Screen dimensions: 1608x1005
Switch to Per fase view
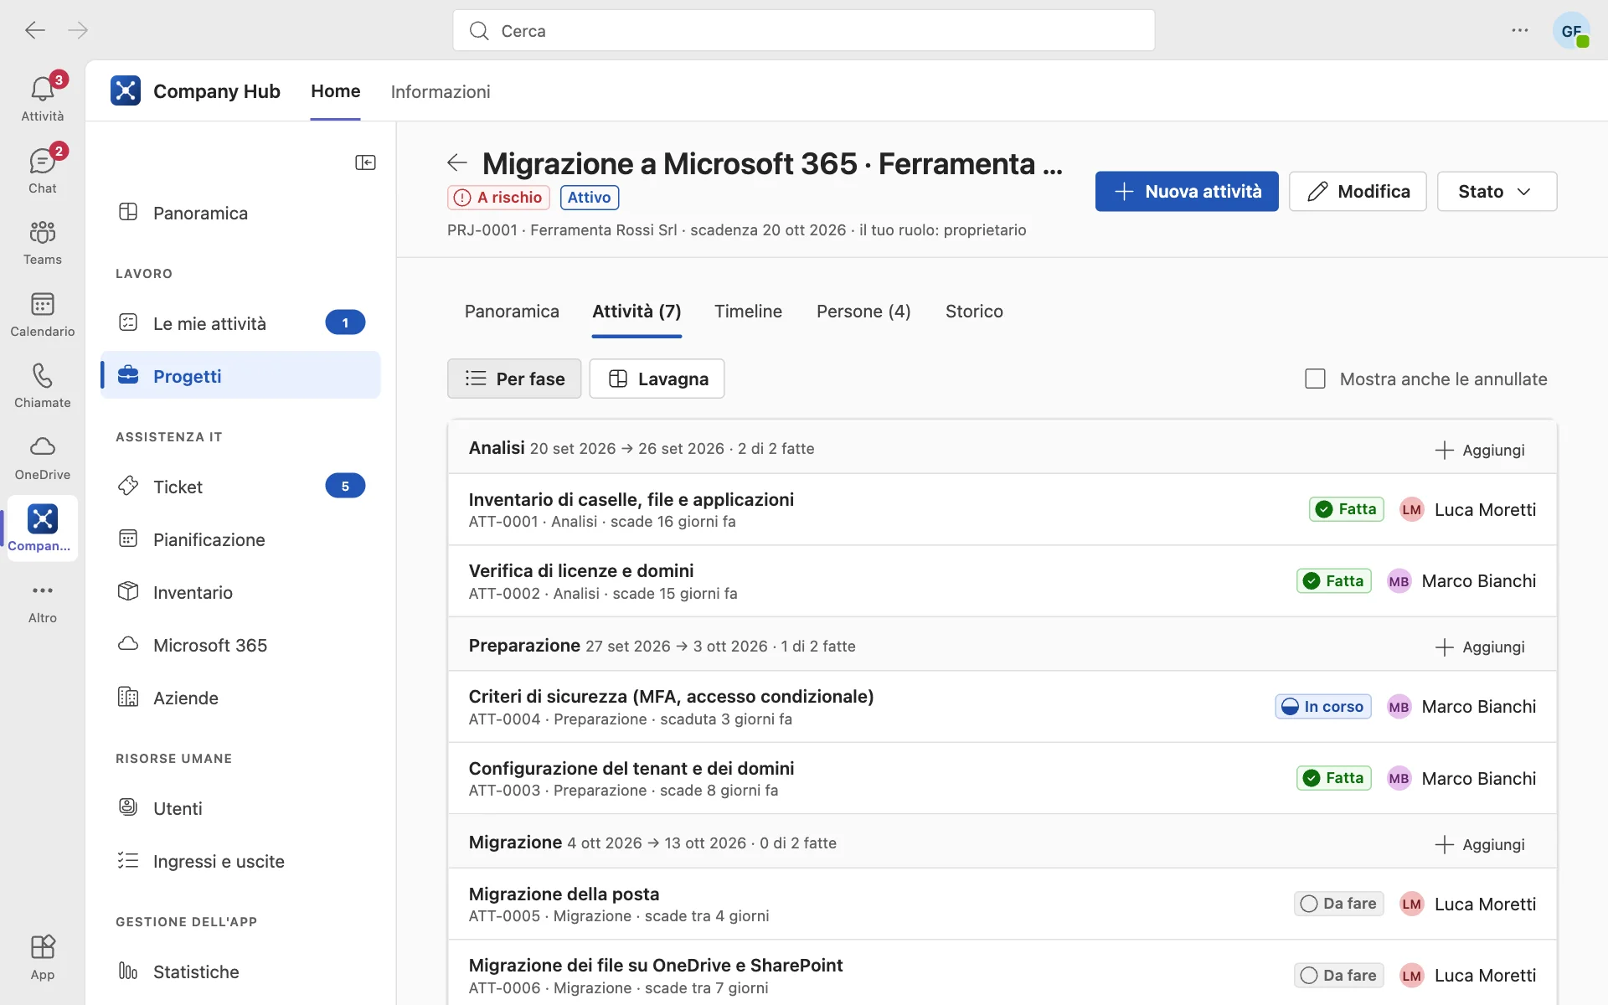tap(514, 379)
